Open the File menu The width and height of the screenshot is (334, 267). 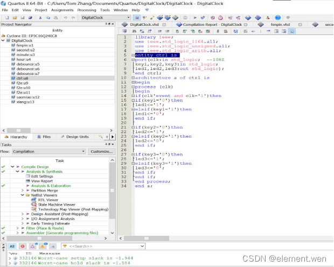(x=5, y=10)
